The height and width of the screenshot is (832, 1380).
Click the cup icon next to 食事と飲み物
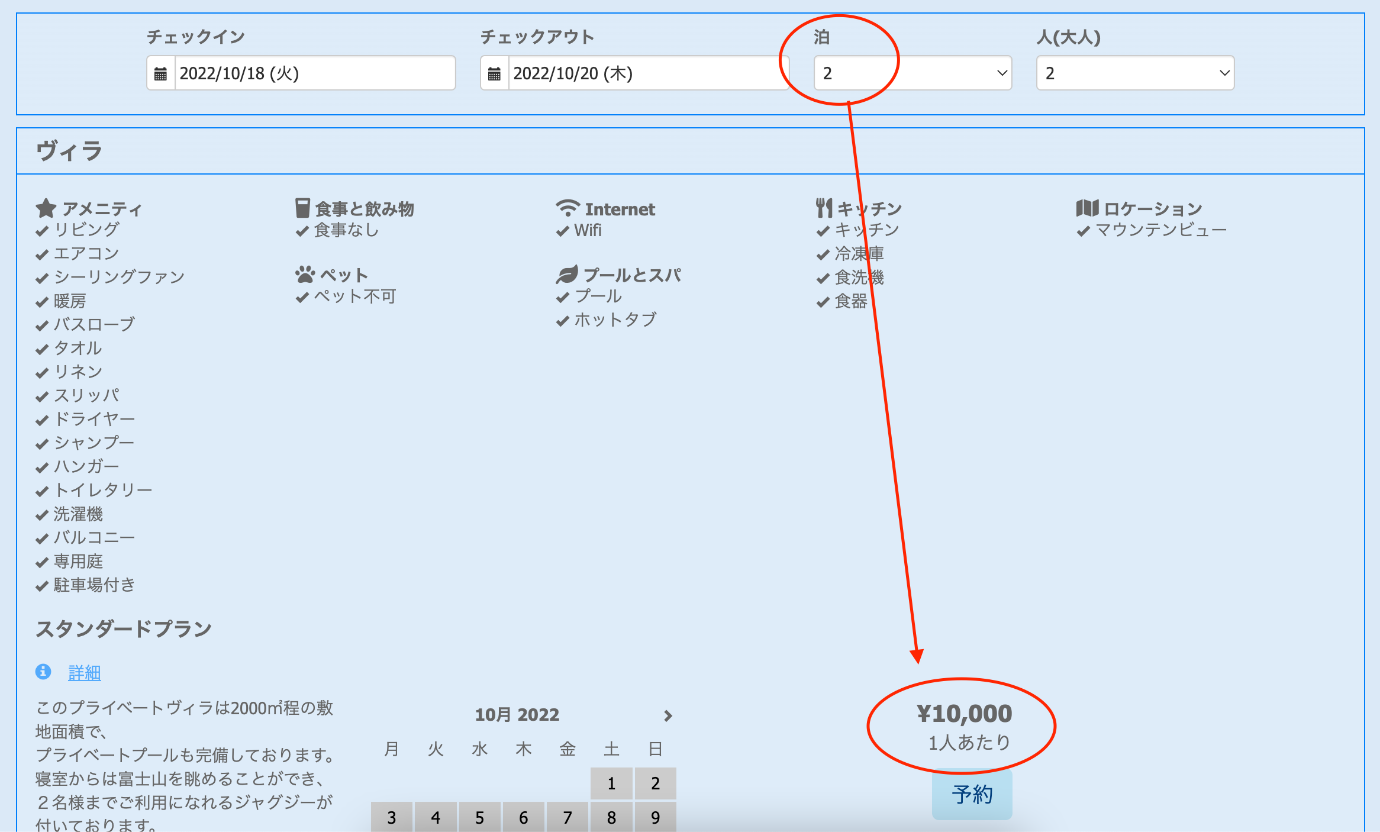302,208
